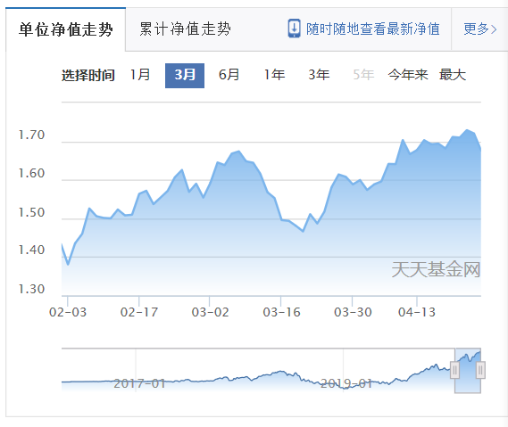The width and height of the screenshot is (508, 427).
Task: Switch to the 单位净值走势 tab
Action: 65,29
